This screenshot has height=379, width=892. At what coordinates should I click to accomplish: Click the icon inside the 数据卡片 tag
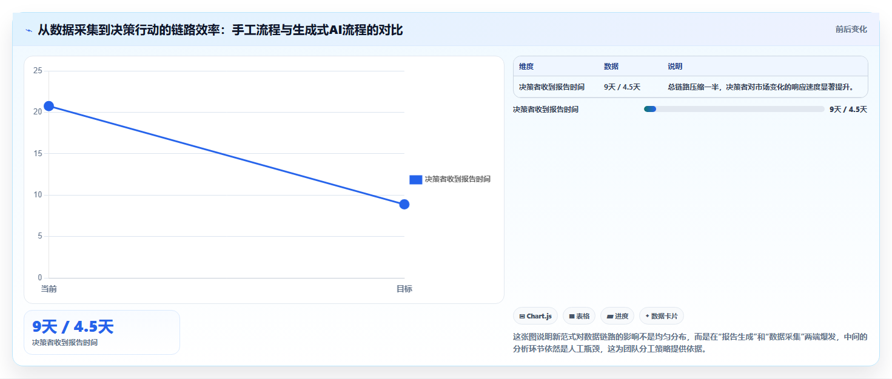point(647,316)
